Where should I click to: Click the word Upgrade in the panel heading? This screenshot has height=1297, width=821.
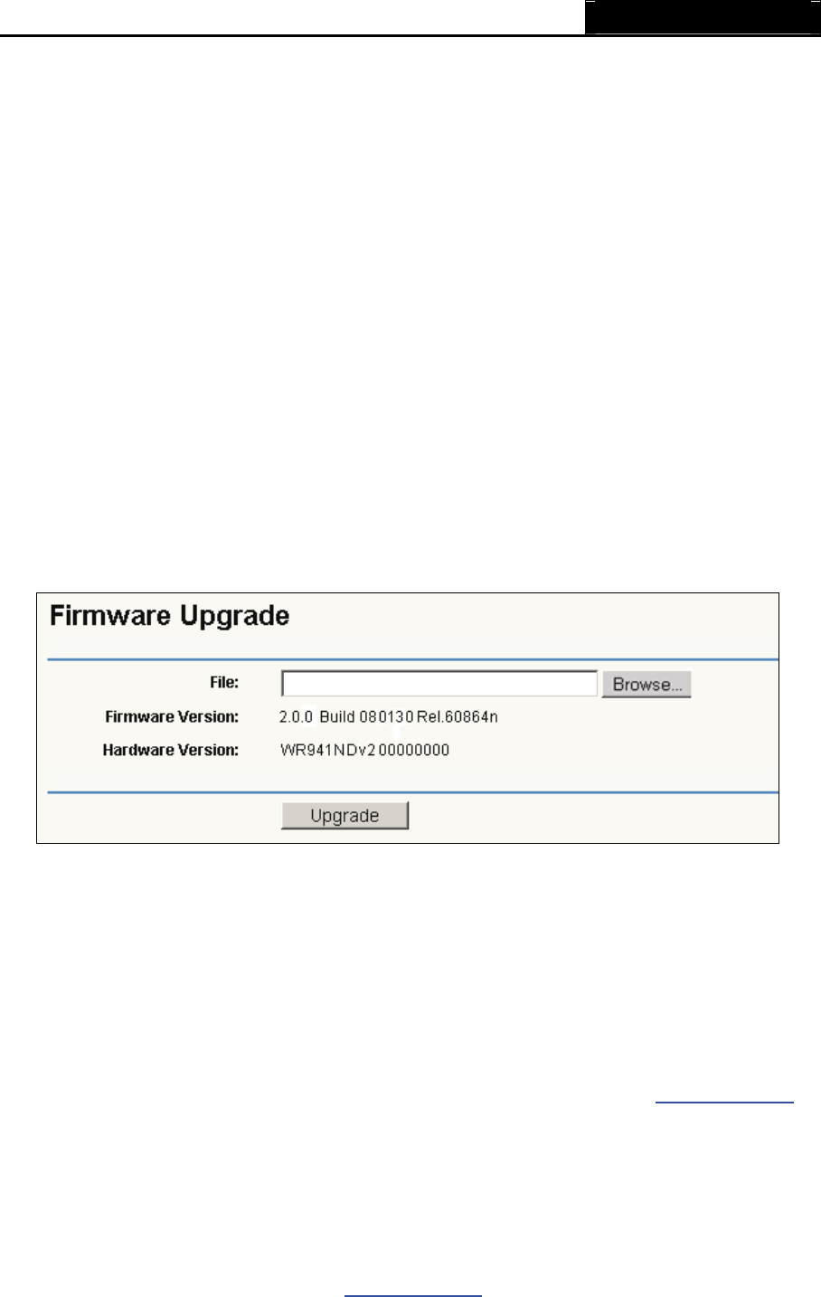click(235, 618)
